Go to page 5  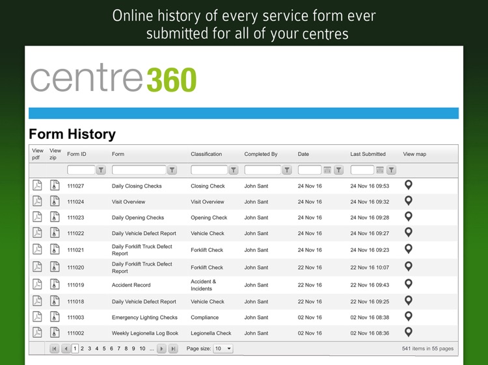tap(104, 349)
